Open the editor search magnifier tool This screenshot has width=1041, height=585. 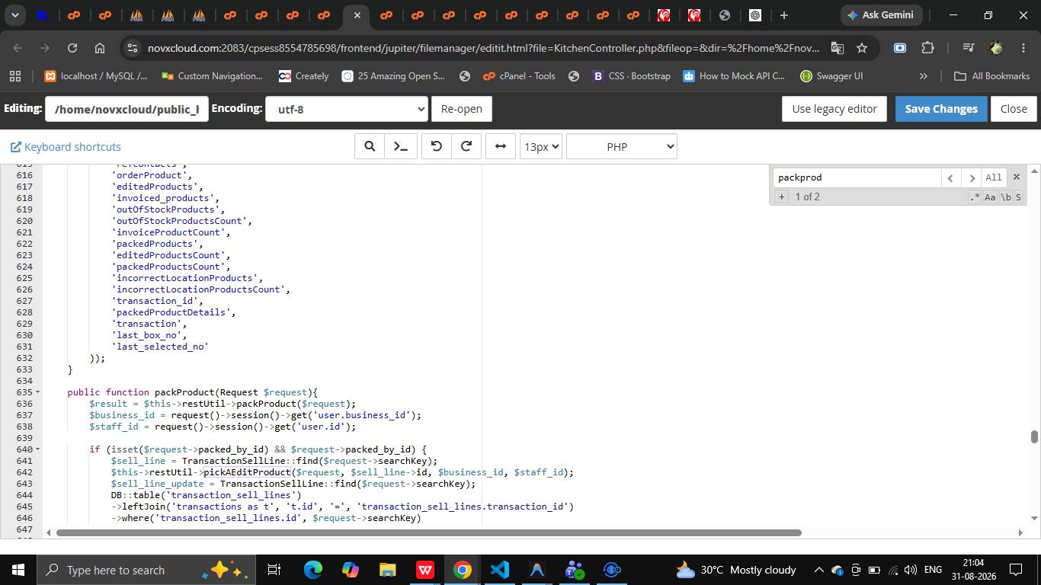tap(370, 147)
